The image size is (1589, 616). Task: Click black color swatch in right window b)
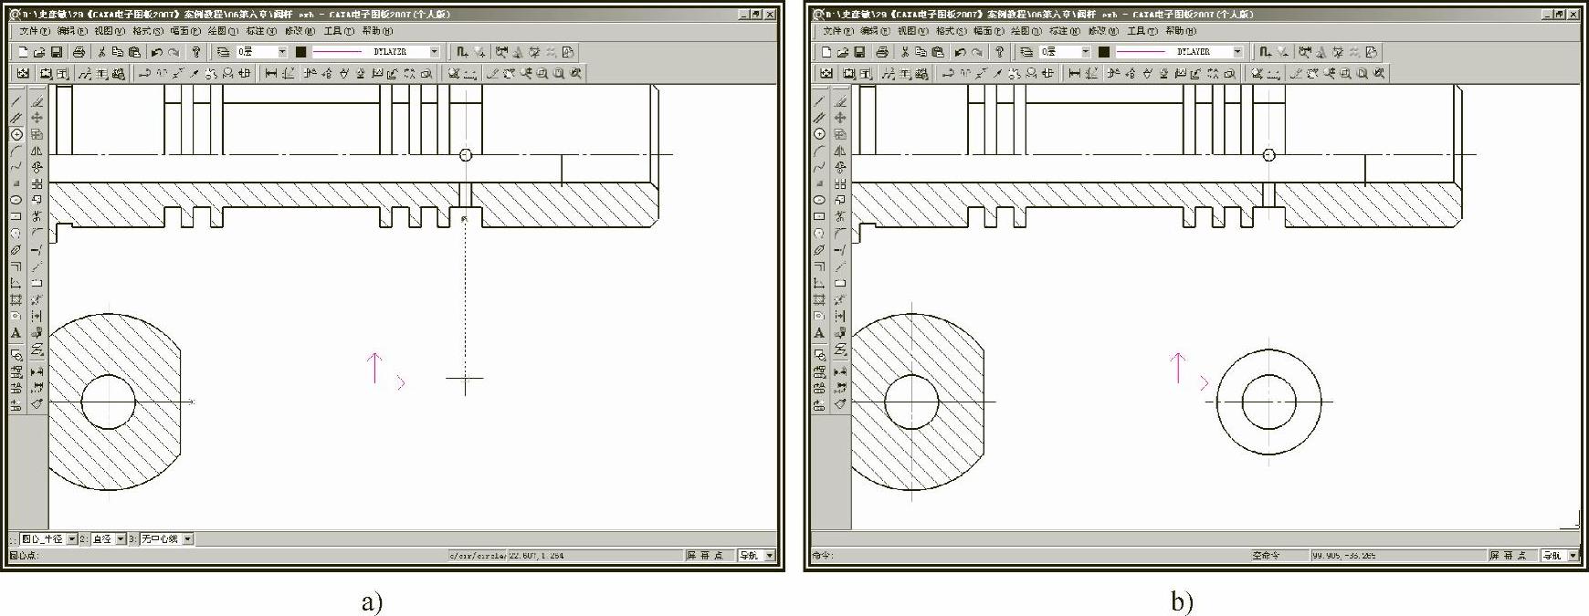click(1104, 52)
